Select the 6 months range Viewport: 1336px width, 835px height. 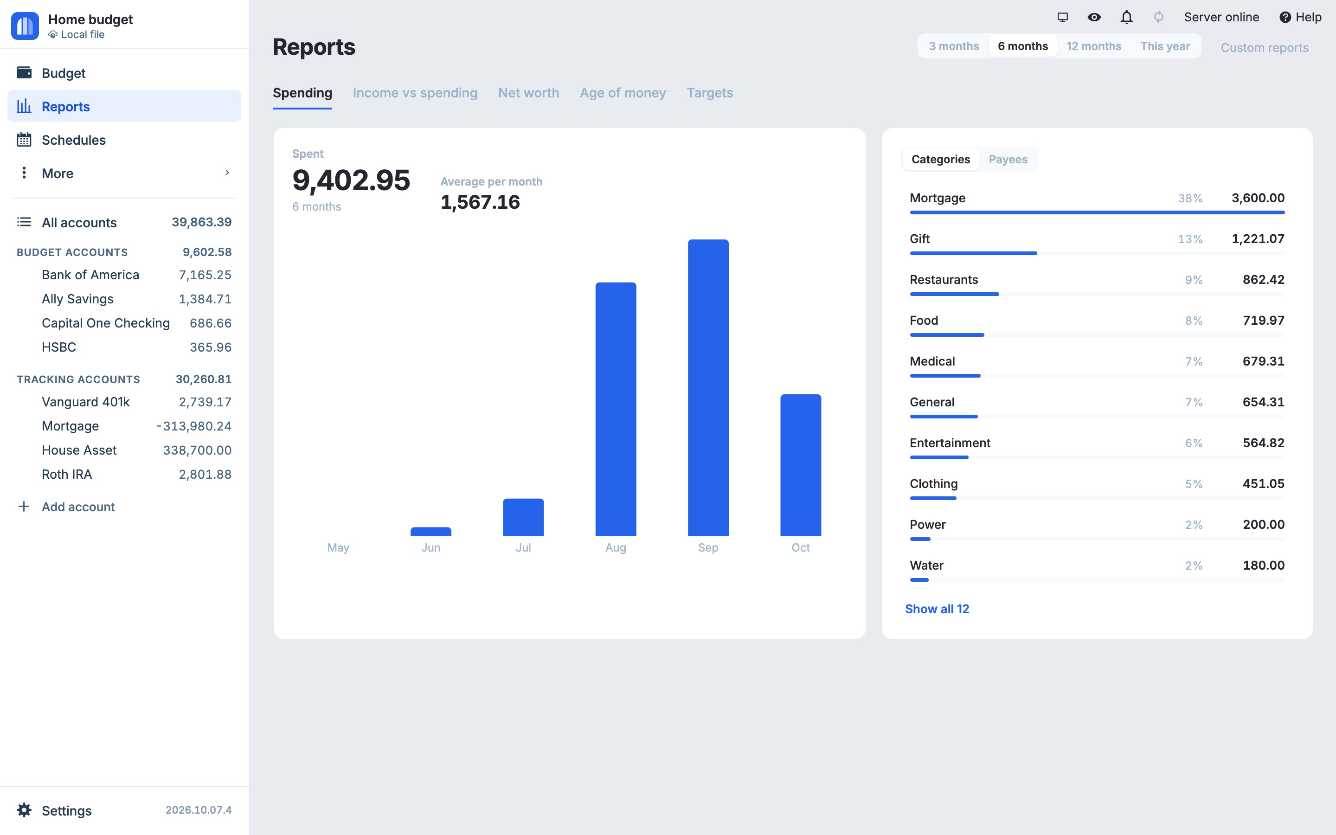click(1022, 46)
